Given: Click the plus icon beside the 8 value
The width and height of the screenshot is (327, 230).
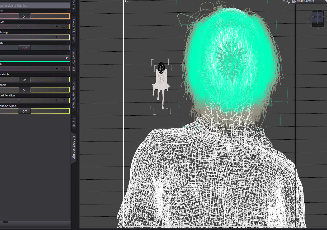Looking at the screenshot, I should [56, 100].
